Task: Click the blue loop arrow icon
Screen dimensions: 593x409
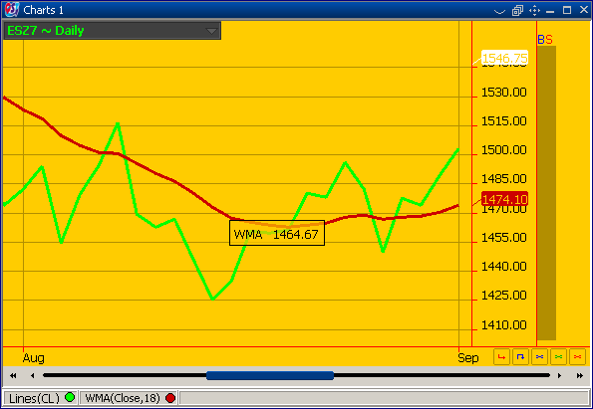Action: point(520,357)
